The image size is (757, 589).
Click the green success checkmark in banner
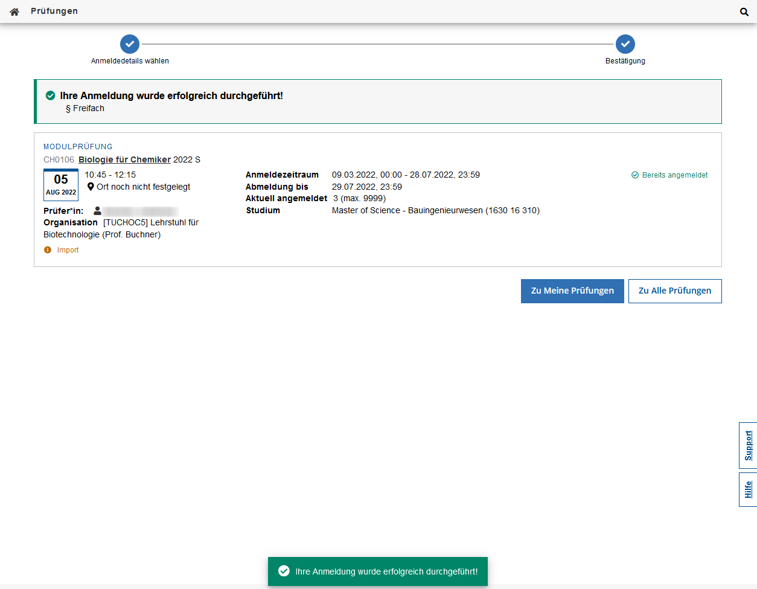(51, 95)
